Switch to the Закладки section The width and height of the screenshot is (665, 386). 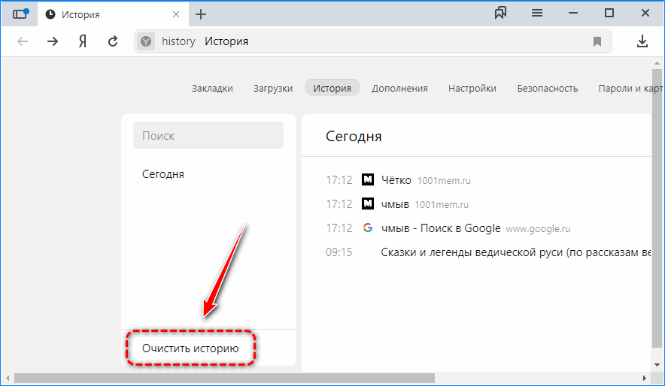[212, 88]
